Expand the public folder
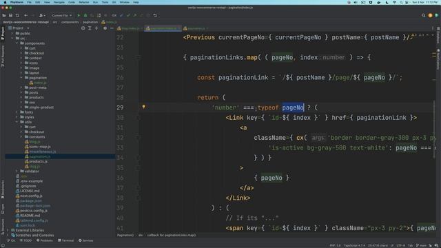The width and height of the screenshot is (441, 248). pyautogui.click(x=12, y=33)
